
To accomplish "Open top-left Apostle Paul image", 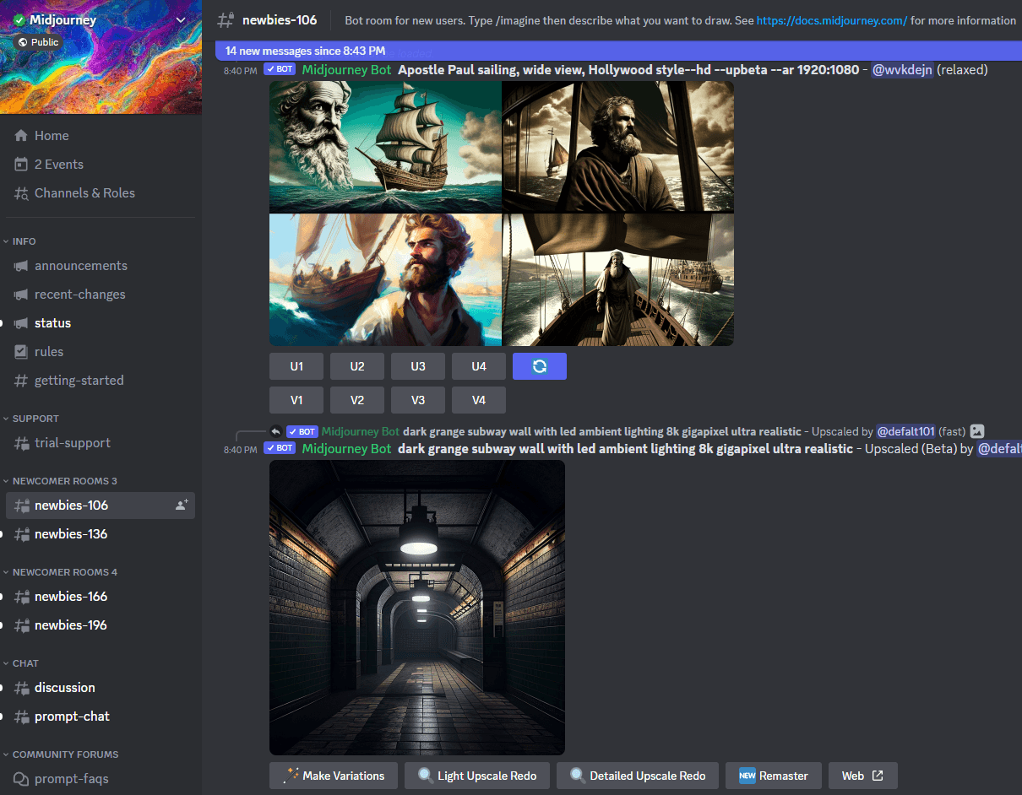I will pos(385,147).
